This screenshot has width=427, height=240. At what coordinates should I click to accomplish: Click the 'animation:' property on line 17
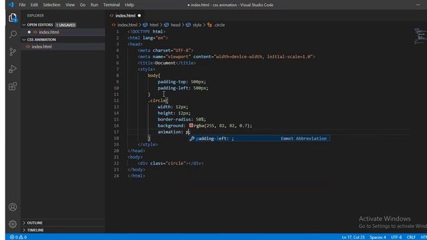[171, 132]
